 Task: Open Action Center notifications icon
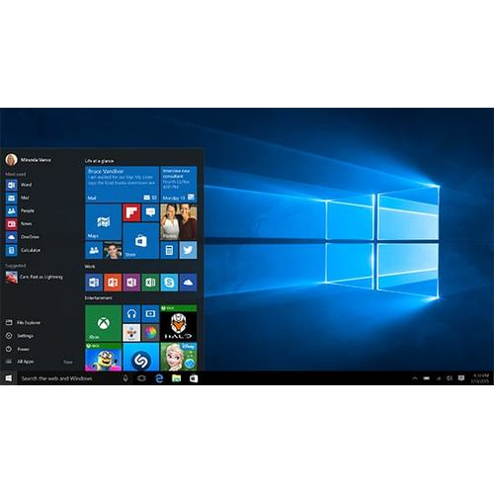(461, 378)
